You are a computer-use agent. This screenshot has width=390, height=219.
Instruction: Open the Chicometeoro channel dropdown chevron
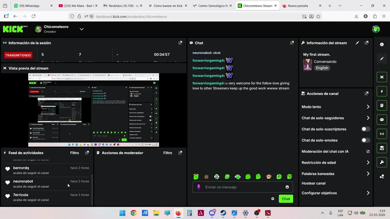(x=81, y=29)
